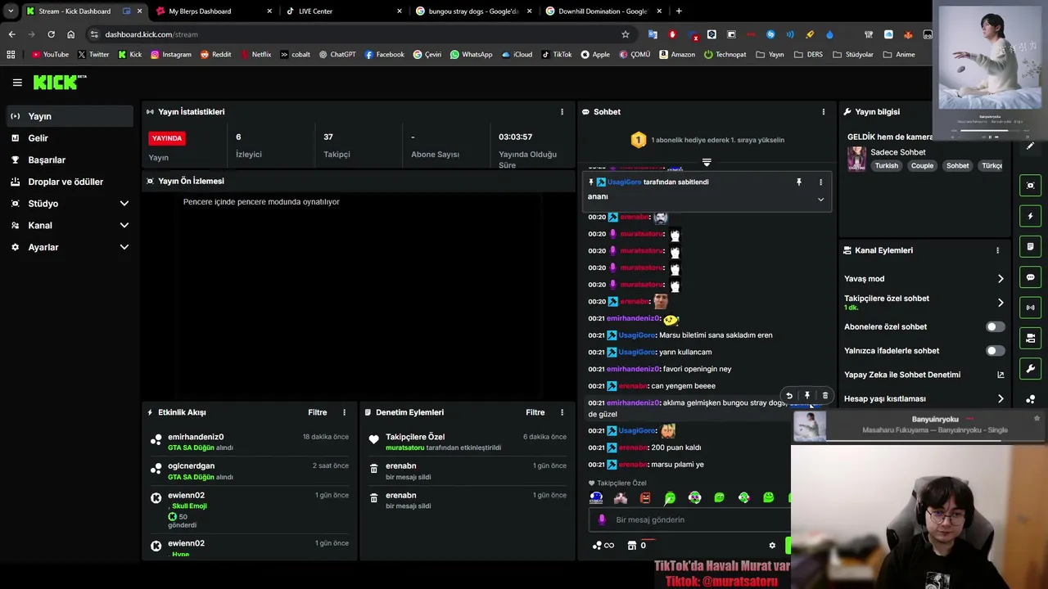
Task: Click the chat bubble icon in the right toolbar
Action: tap(1030, 277)
